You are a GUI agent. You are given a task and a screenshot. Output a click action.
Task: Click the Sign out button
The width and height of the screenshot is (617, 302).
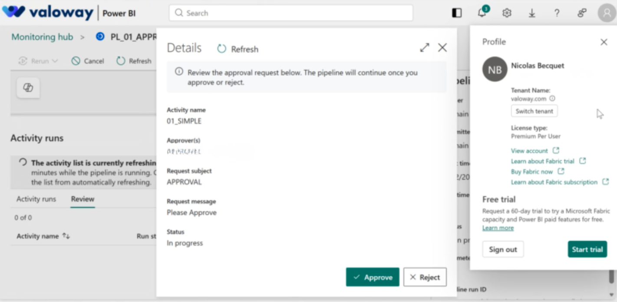tap(503, 249)
